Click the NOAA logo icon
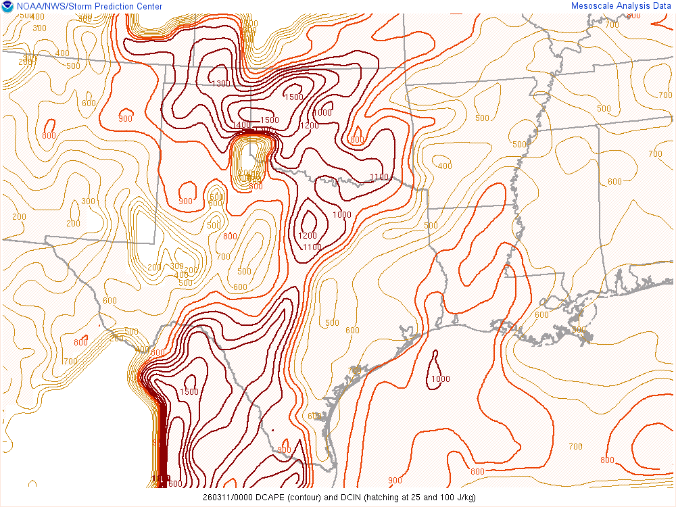The image size is (676, 507). pyautogui.click(x=7, y=7)
